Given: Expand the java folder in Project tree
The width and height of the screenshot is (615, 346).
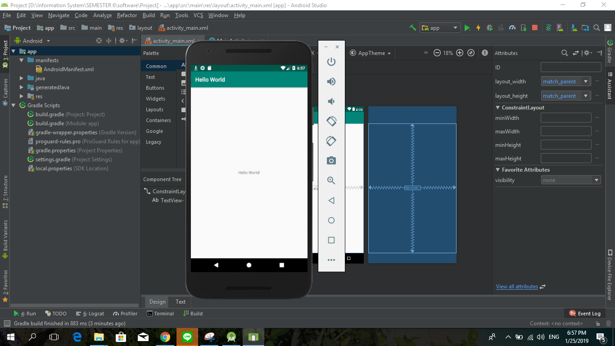Looking at the screenshot, I should [21, 78].
